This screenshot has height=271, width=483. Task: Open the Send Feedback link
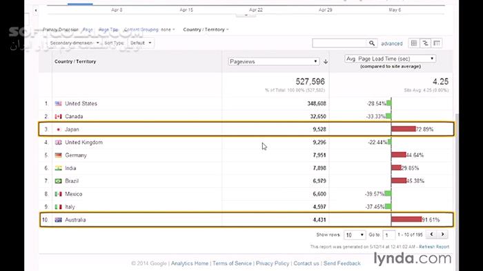[342, 263]
